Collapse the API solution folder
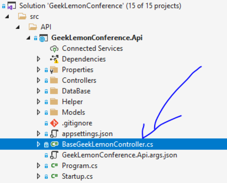This screenshot has height=183, width=227. (18, 27)
